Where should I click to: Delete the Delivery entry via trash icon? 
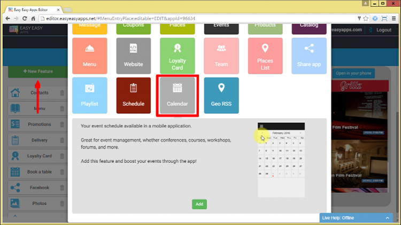pyautogui.click(x=62, y=141)
